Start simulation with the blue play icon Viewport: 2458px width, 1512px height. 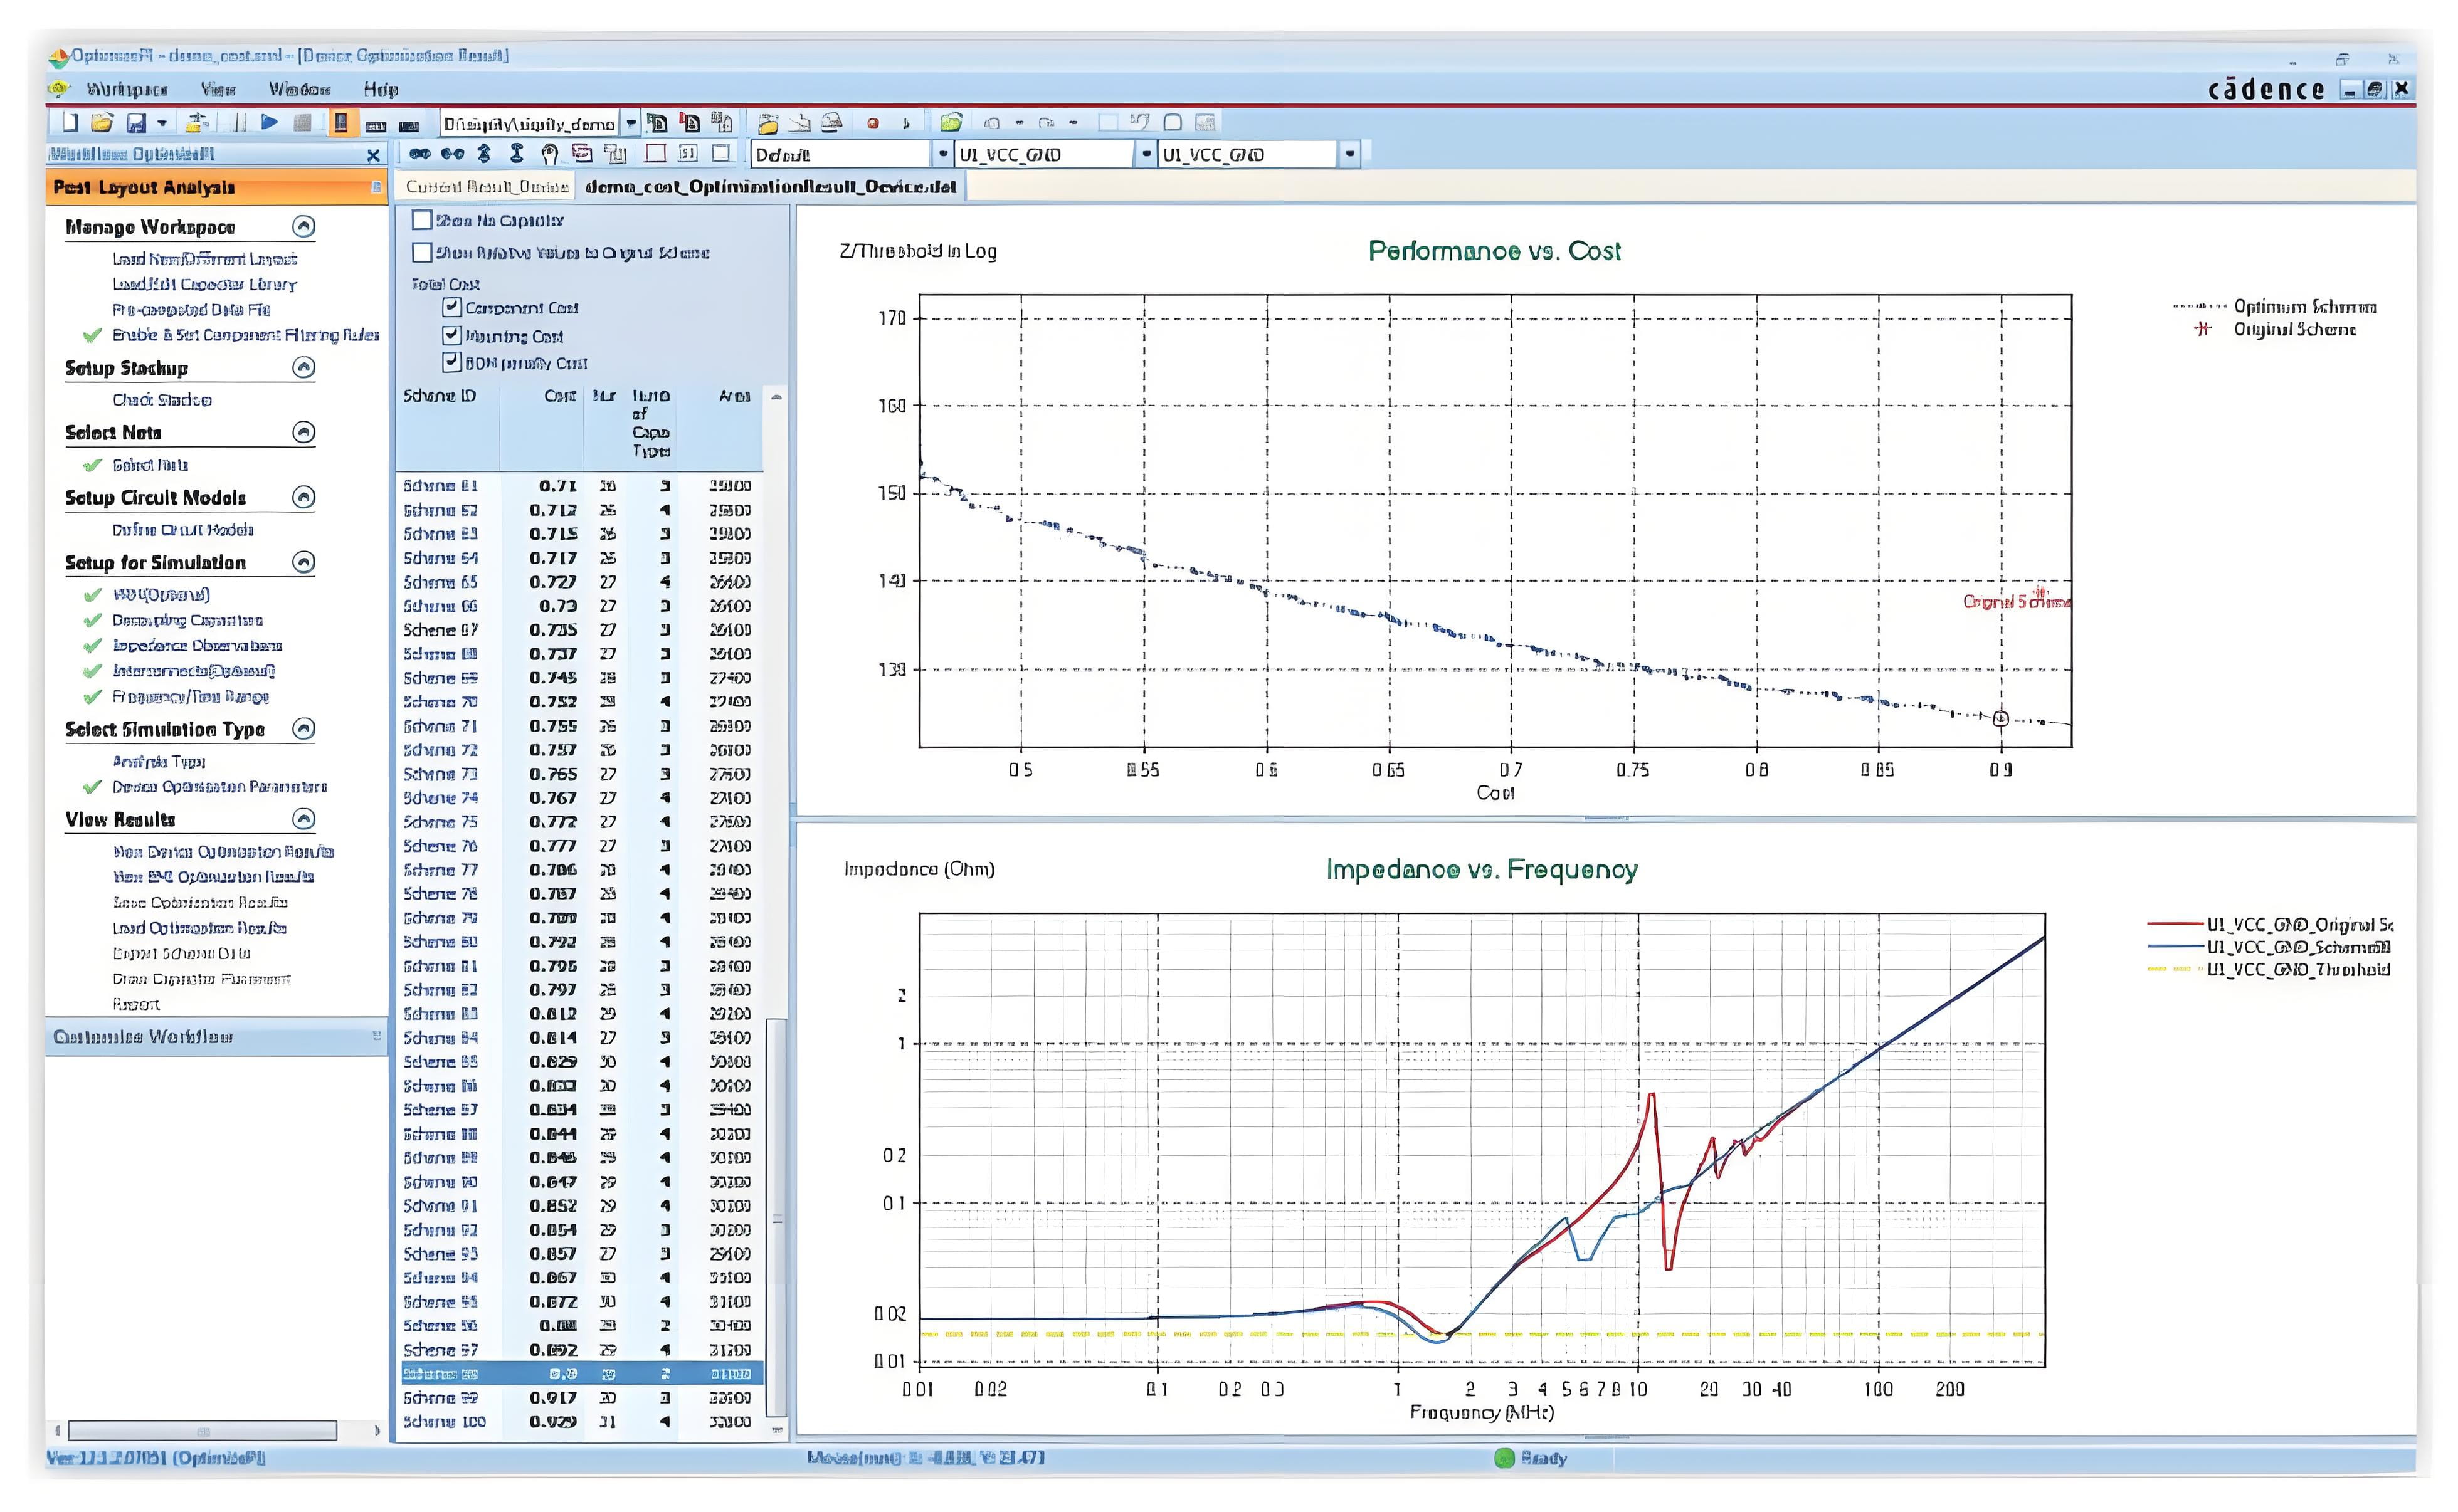click(x=269, y=122)
